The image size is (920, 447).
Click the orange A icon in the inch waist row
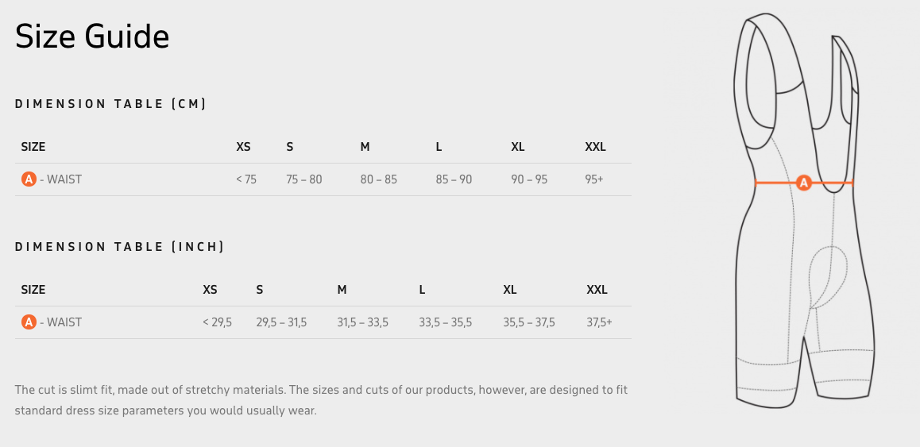click(29, 322)
